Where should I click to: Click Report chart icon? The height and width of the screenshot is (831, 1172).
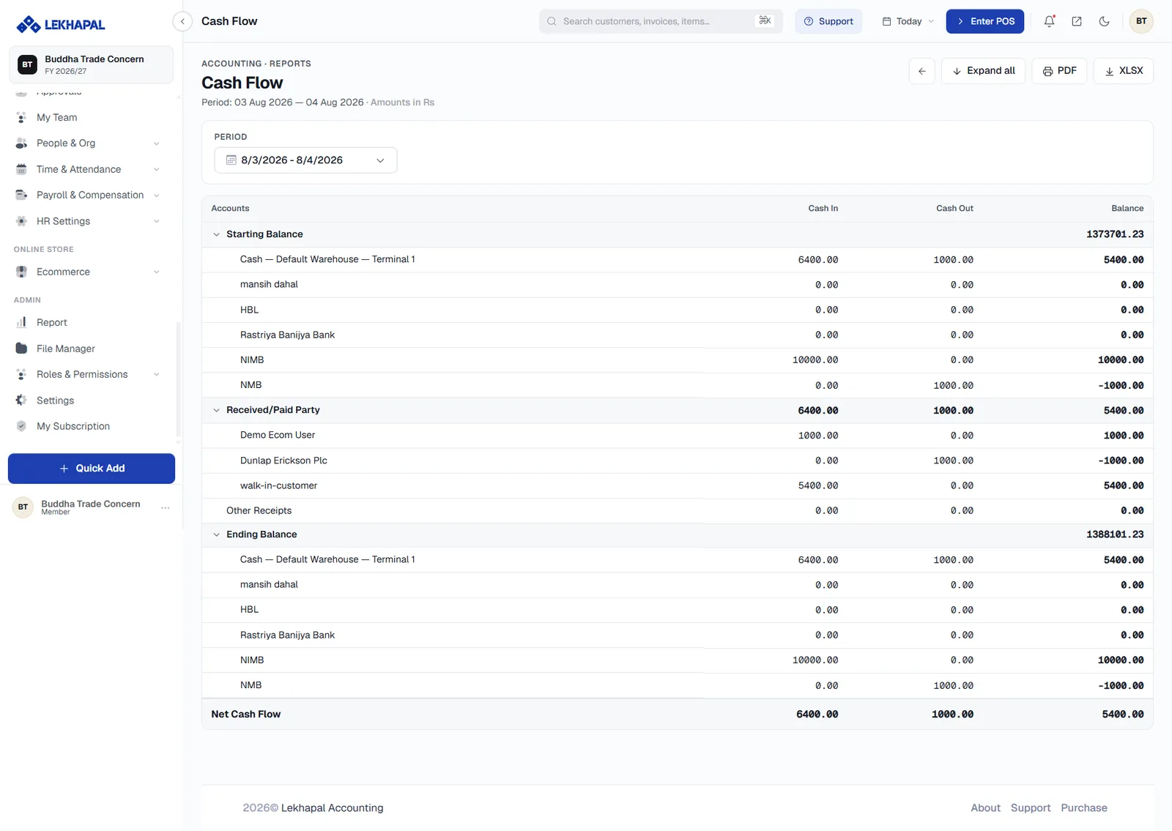pyautogui.click(x=21, y=322)
